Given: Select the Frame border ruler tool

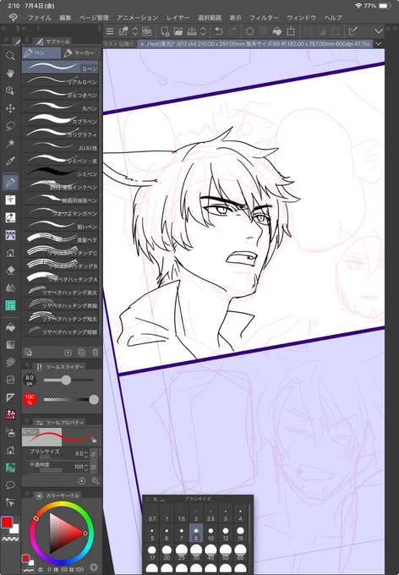Looking at the screenshot, I should point(10,397).
